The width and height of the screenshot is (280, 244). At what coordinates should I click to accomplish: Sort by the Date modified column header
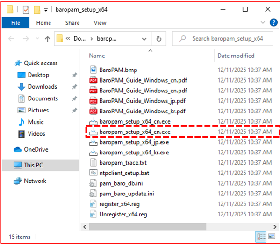coord(236,56)
